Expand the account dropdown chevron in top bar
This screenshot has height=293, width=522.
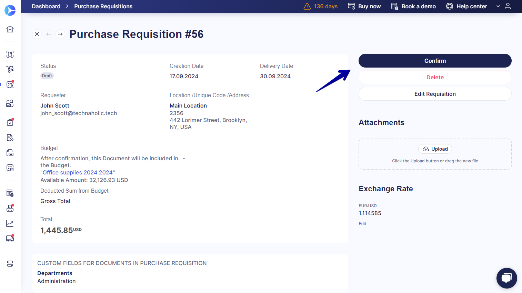(x=498, y=6)
